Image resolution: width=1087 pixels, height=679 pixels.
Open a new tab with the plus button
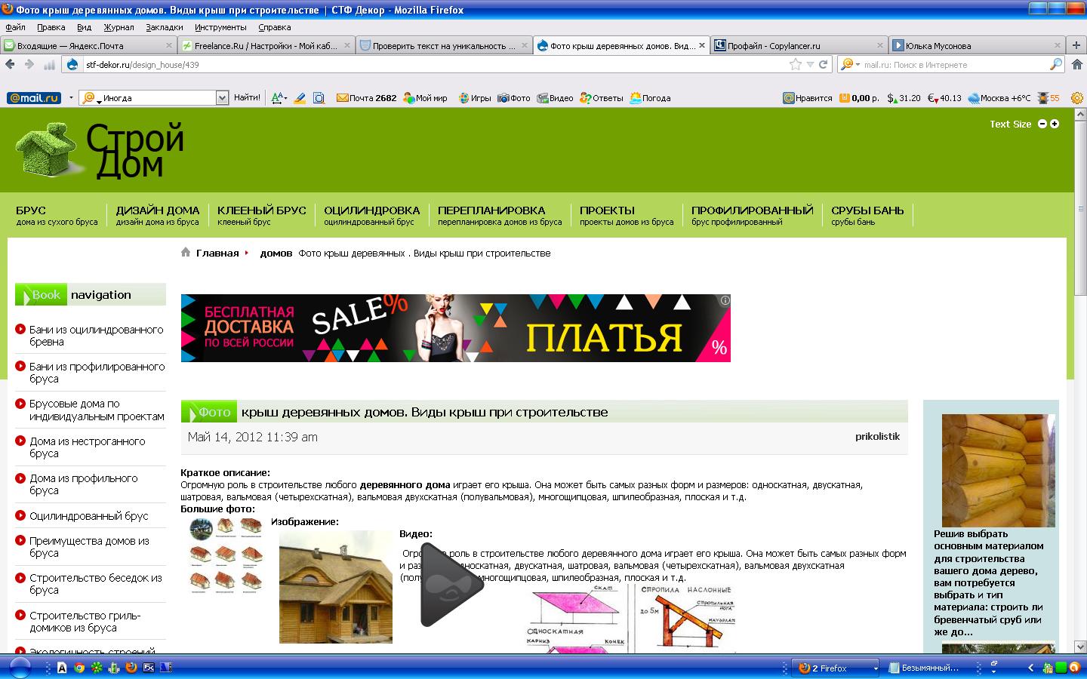[1076, 45]
